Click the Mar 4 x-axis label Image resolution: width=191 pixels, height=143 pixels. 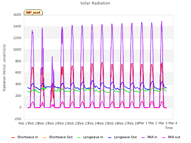point(173,123)
